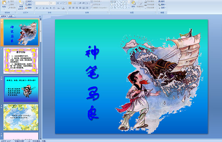Click the Paste (粘贴) icon
Image resolution: width=222 pixels, height=142 pixels.
[x=4, y=3]
